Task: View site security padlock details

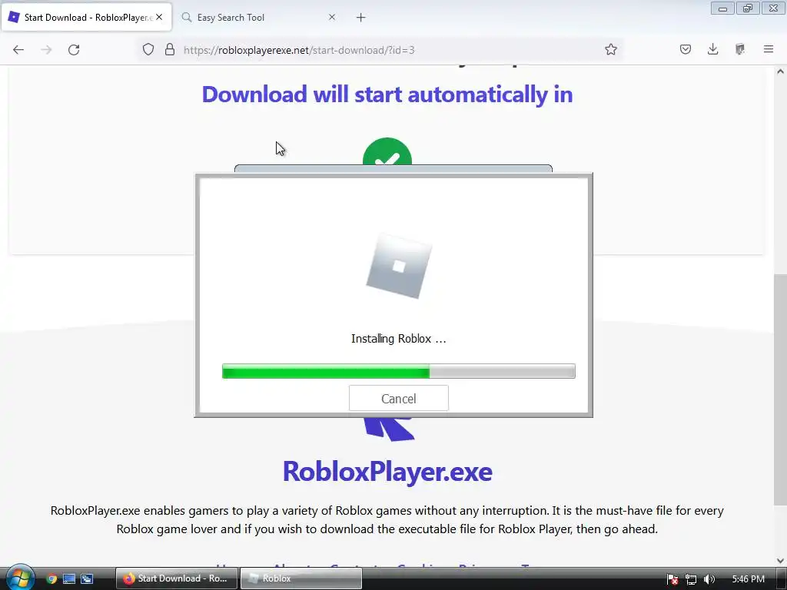Action: coord(170,50)
